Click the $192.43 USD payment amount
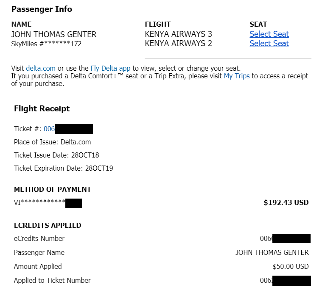325x293 pixels. click(286, 202)
